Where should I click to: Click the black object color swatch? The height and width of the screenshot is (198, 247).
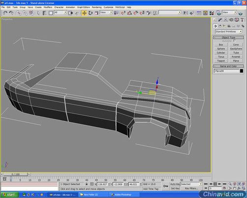242,71
